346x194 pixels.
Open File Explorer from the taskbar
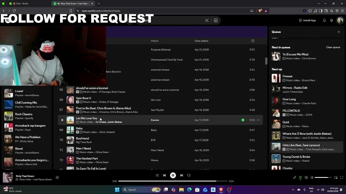[181, 190]
